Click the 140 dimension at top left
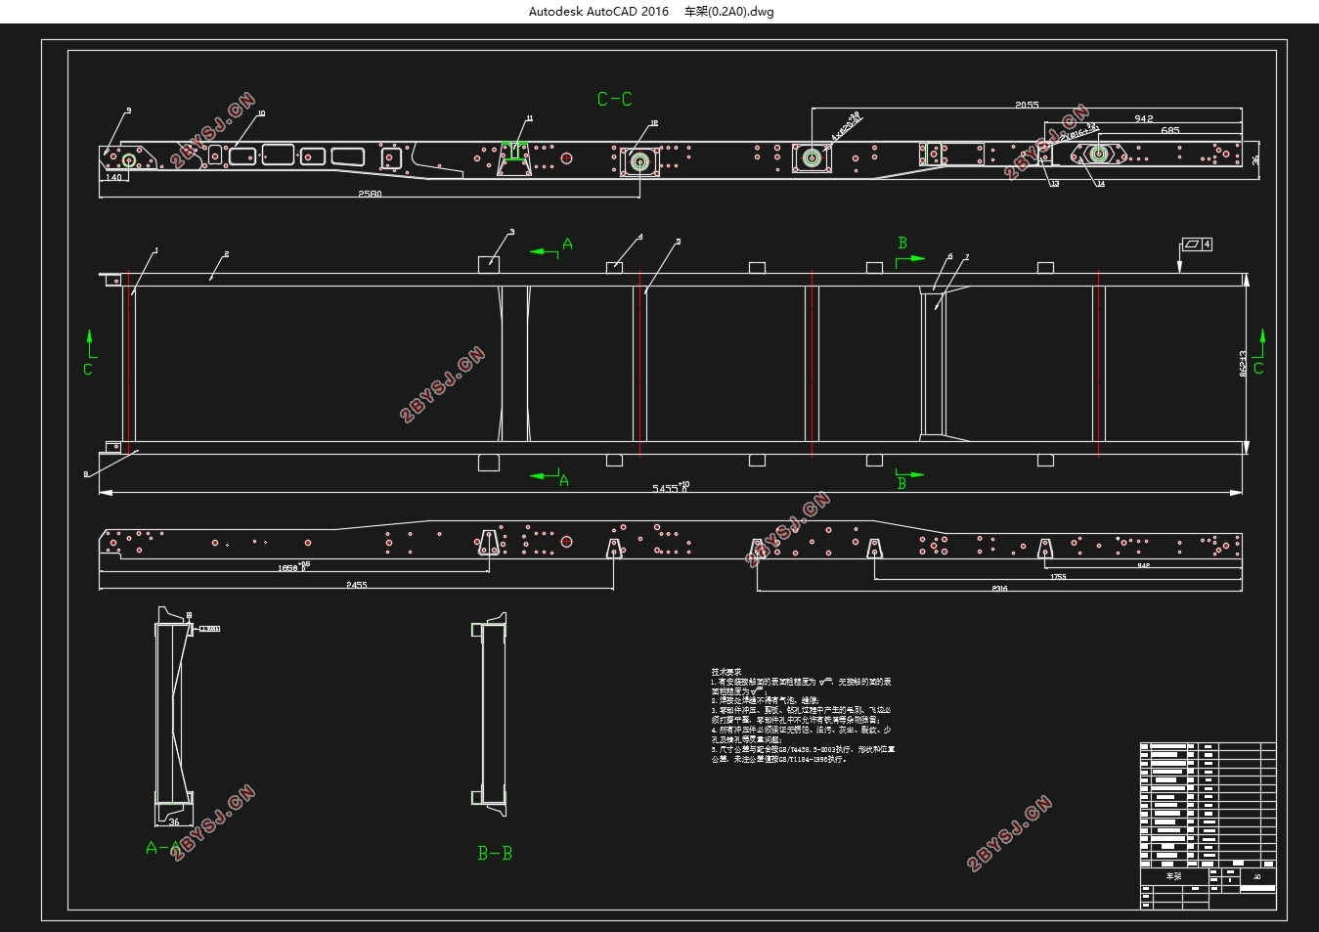The width and height of the screenshot is (1319, 932). click(x=113, y=178)
